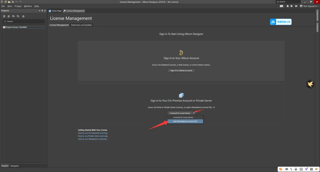Click the notifications icon beside the gear
The height and width of the screenshot is (172, 320).
coord(296,6)
